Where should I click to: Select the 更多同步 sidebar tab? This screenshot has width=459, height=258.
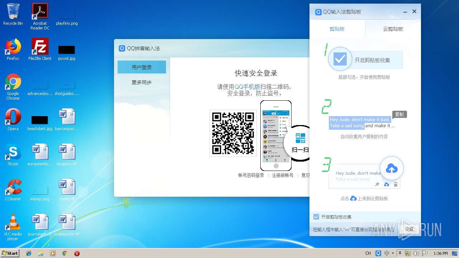click(x=142, y=82)
